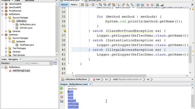Click the editor horizontal scrollbar thumb
Screen dimensions: 195x109
[111, 76]
